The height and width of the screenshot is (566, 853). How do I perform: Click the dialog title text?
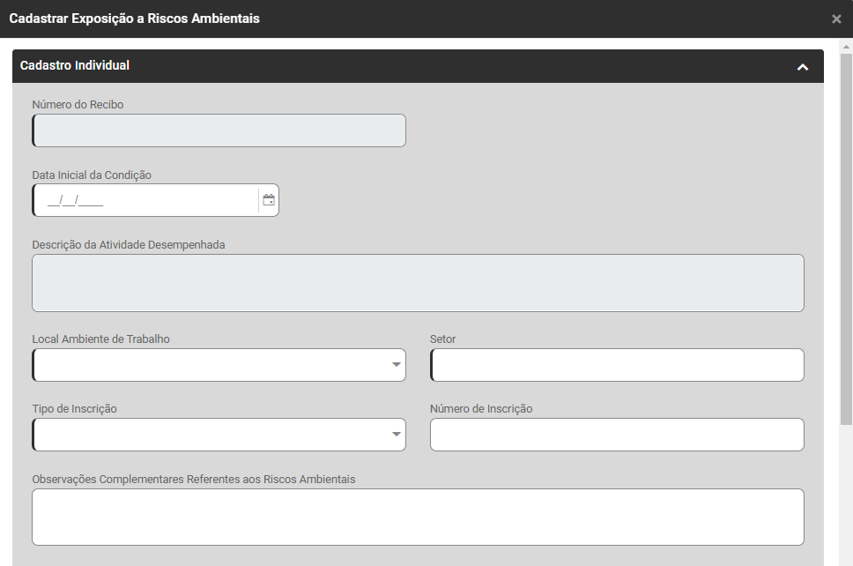pos(134,19)
